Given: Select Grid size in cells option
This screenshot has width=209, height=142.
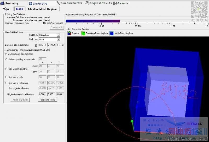Looking at the screenshot, I should 6,77.
